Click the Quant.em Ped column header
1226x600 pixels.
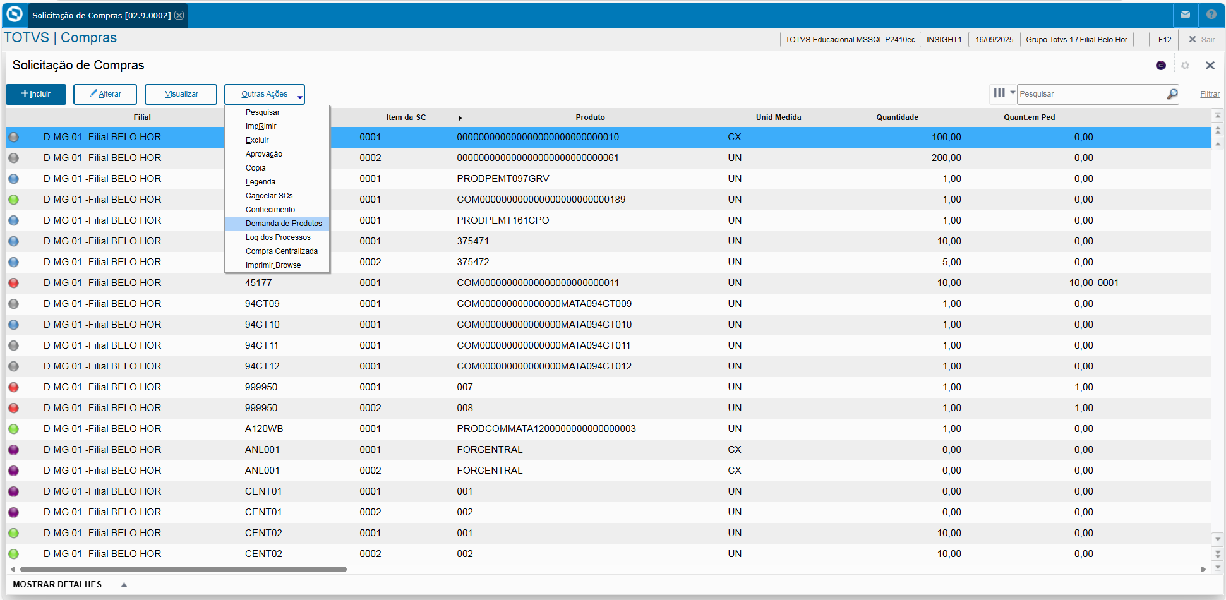pyautogui.click(x=1029, y=117)
